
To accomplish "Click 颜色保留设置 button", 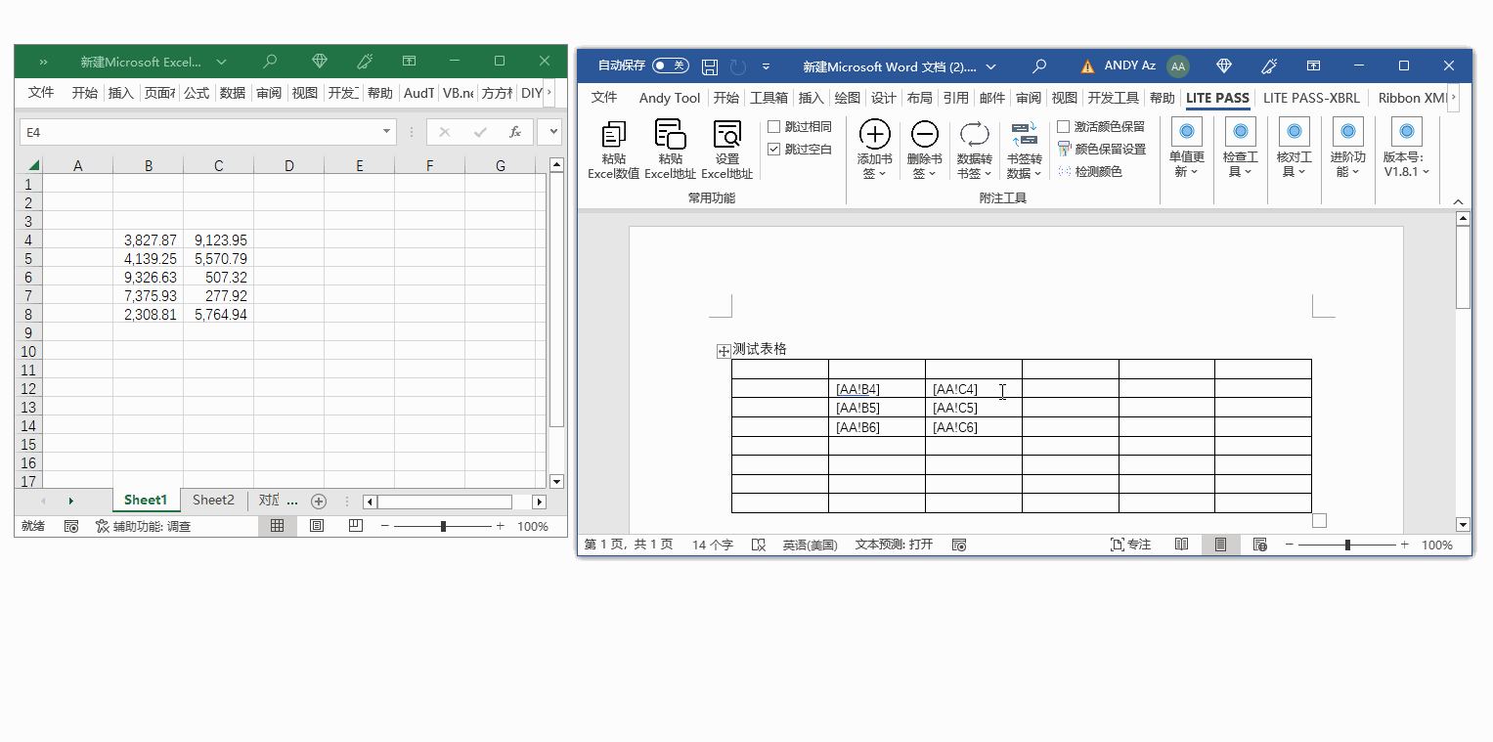I will [x=1101, y=150].
